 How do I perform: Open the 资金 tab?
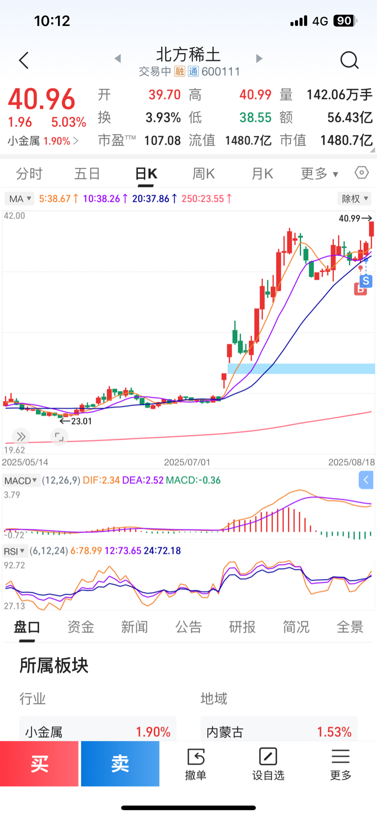tap(81, 627)
